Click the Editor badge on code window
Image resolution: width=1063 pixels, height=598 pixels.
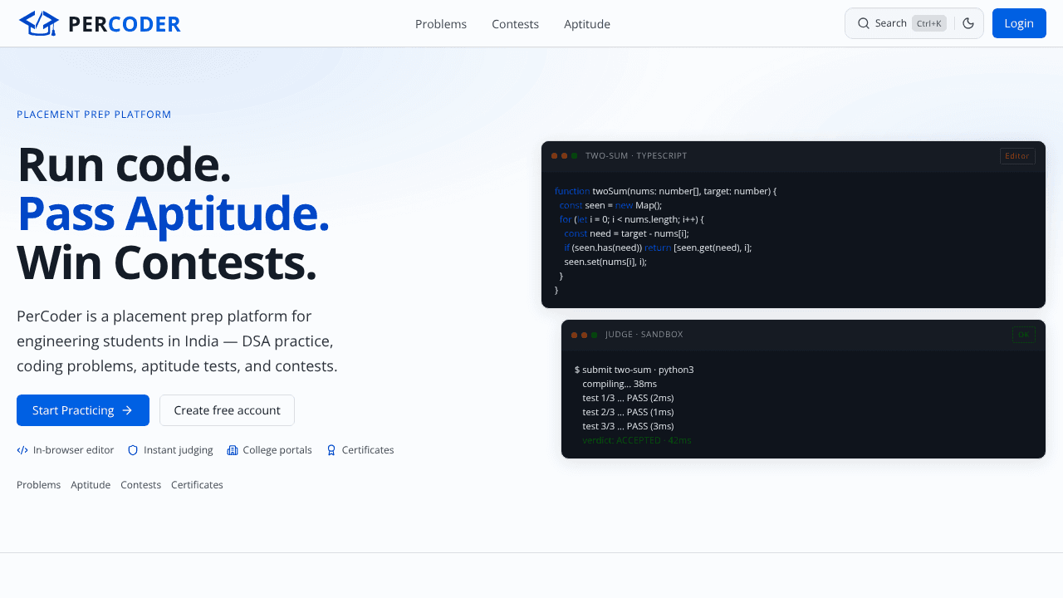(x=1017, y=156)
